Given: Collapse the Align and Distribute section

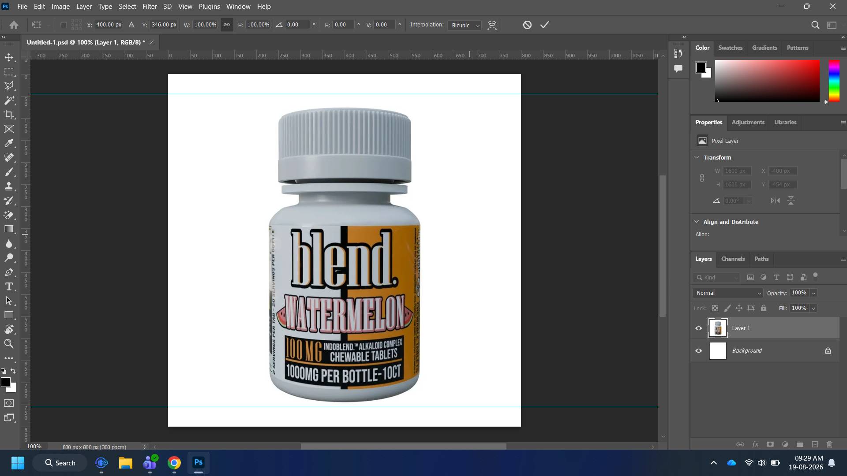Looking at the screenshot, I should click(697, 222).
